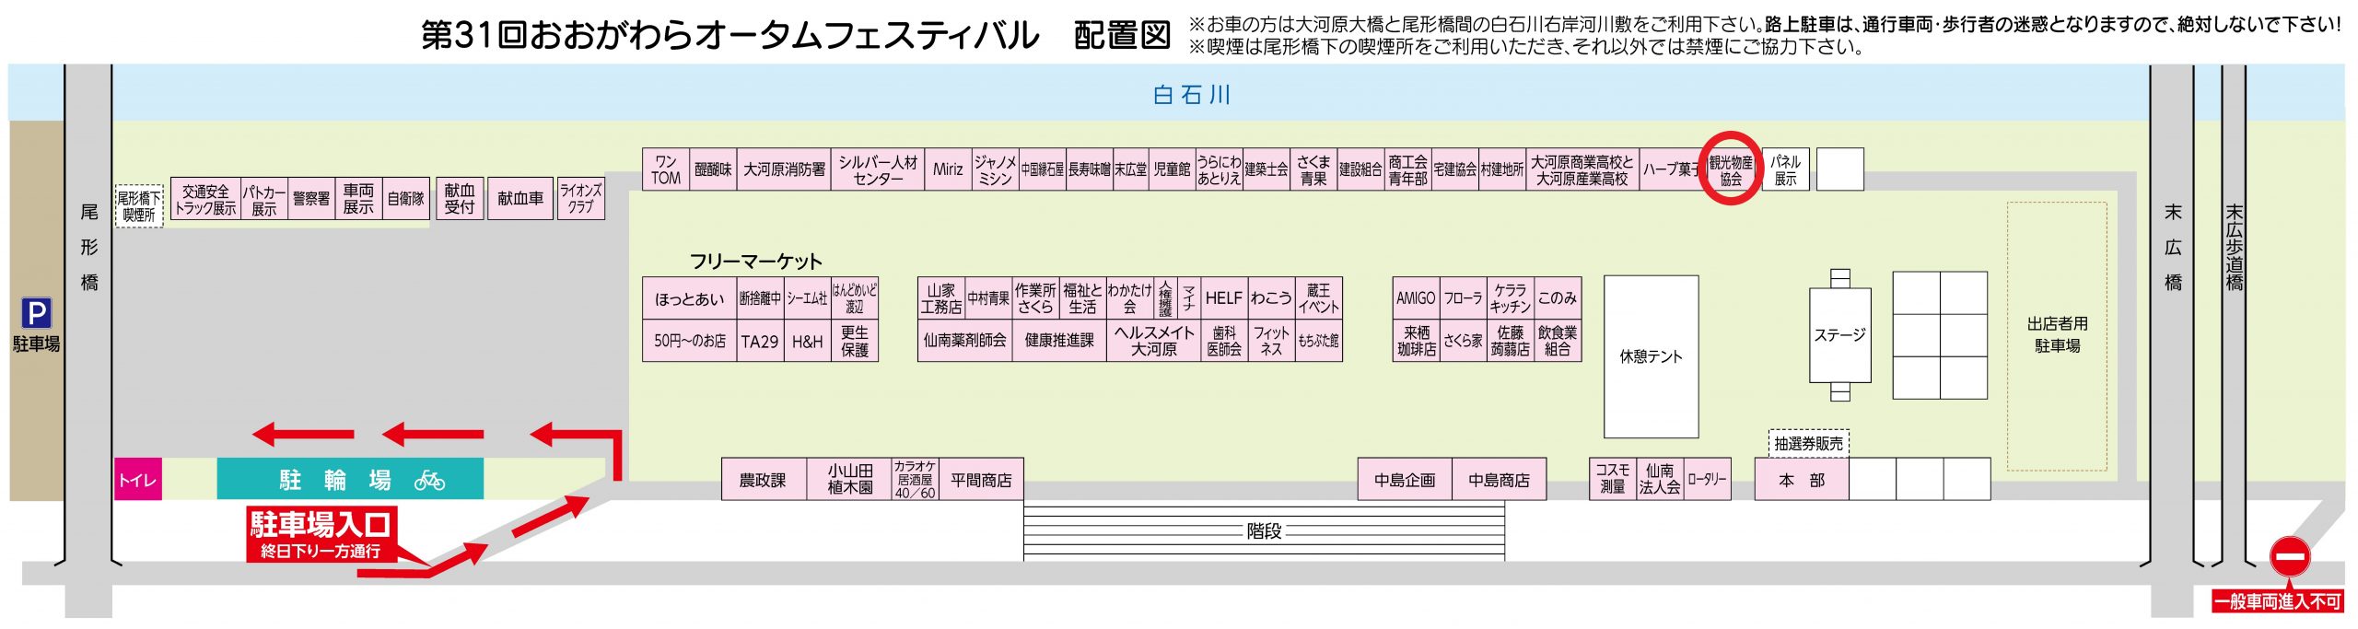Click the 建築士会 booth
This screenshot has height=629, width=2358.
1267,169
